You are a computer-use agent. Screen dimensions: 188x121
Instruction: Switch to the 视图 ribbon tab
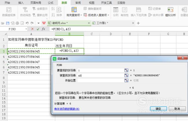(x=92, y=3)
